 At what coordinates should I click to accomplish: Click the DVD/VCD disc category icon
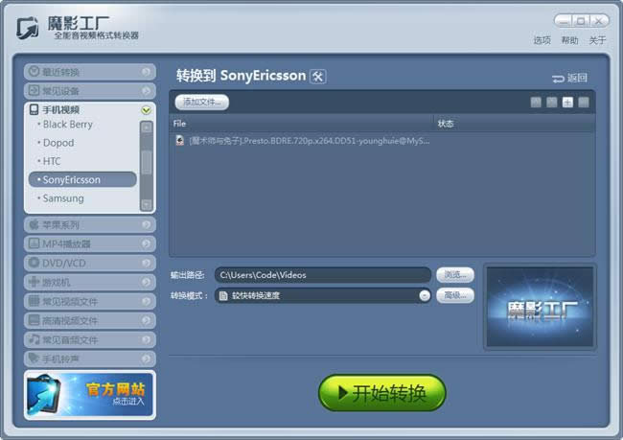pos(35,263)
